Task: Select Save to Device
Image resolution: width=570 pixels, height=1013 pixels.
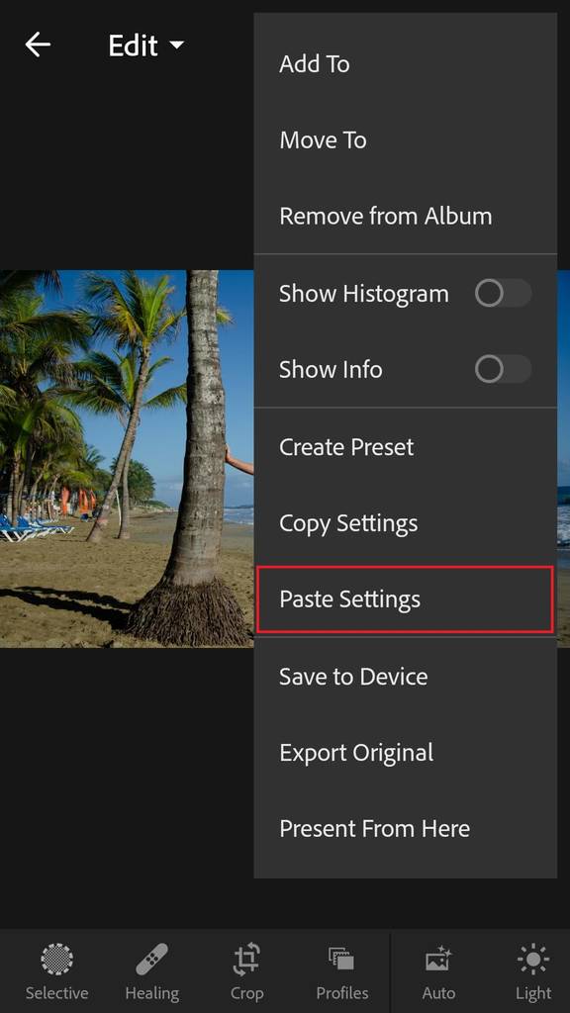Action: 405,677
